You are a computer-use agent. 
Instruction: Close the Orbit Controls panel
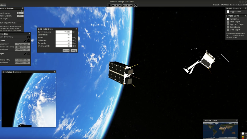pos(246,8)
